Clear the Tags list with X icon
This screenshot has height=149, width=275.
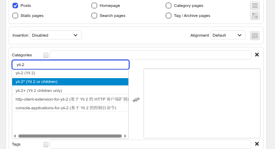pos(257,144)
